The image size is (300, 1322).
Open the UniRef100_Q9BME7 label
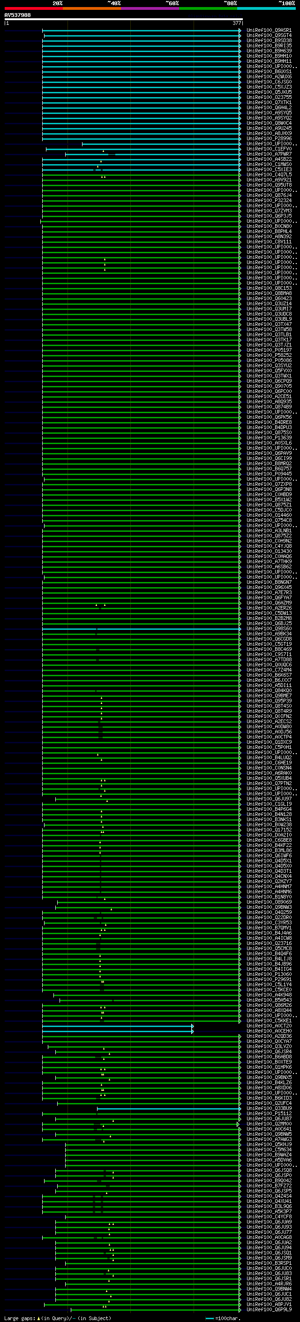[x=269, y=695]
